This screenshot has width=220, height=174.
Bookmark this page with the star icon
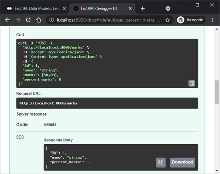coord(168,20)
